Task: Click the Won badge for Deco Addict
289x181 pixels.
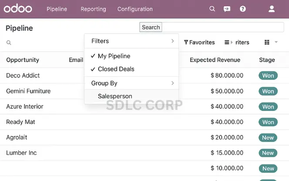Action: click(x=268, y=75)
